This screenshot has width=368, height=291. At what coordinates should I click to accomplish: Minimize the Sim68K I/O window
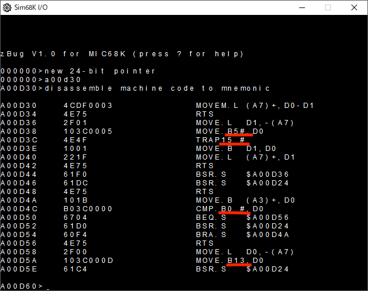pyautogui.click(x=302, y=7)
